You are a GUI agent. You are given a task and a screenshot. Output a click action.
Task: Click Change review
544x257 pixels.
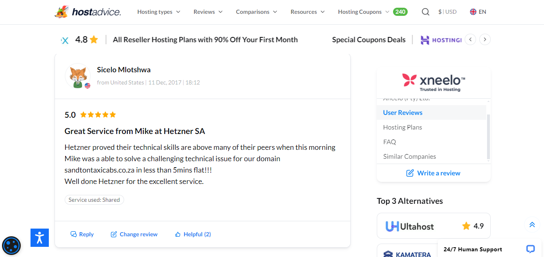134,234
